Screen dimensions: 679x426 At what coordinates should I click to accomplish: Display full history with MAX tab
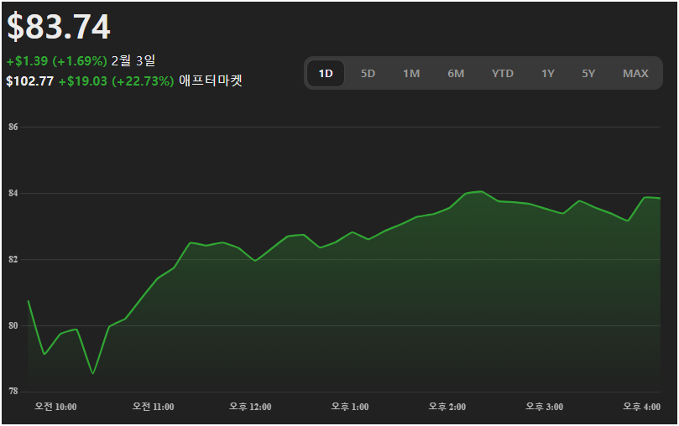[635, 74]
